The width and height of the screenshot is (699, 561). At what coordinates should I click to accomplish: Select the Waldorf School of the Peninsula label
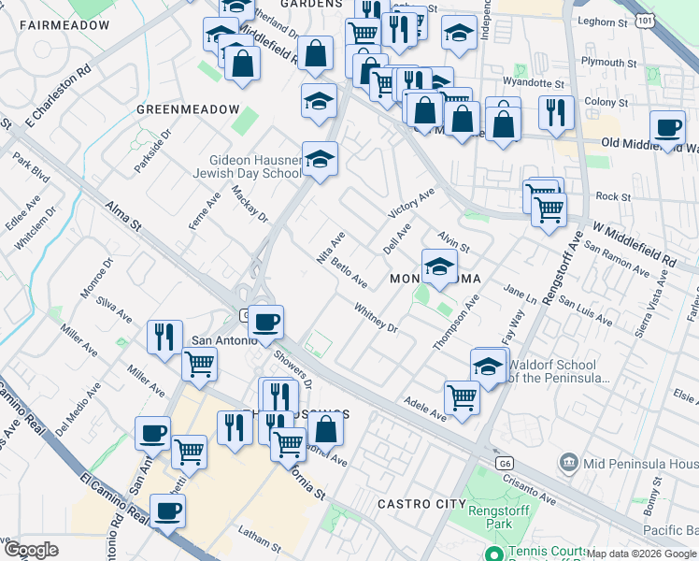click(x=558, y=371)
